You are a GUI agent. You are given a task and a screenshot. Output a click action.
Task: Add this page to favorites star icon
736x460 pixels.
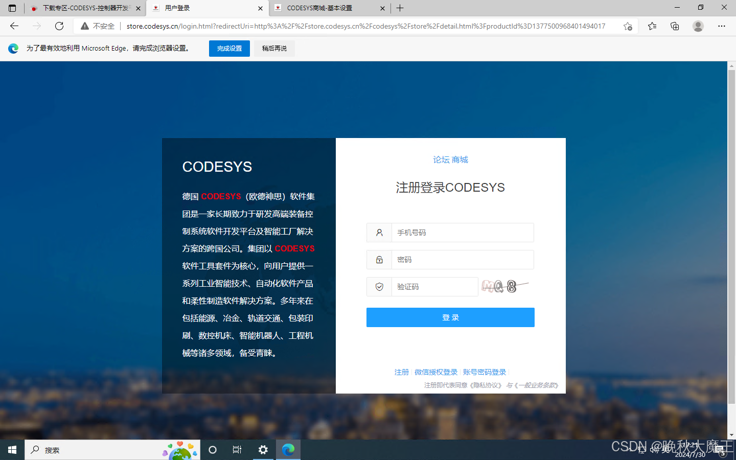[x=628, y=26]
